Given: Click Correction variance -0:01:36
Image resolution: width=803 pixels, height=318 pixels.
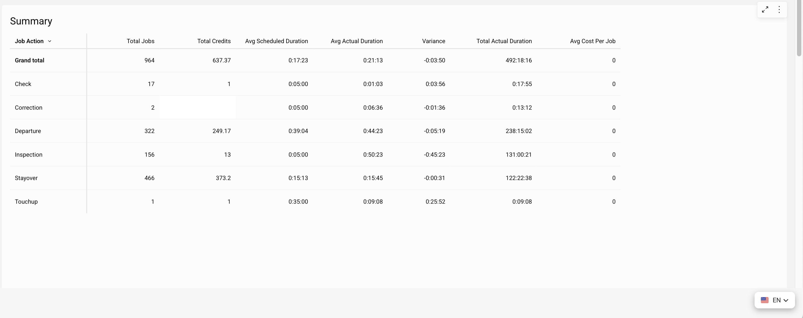Looking at the screenshot, I should pos(434,108).
